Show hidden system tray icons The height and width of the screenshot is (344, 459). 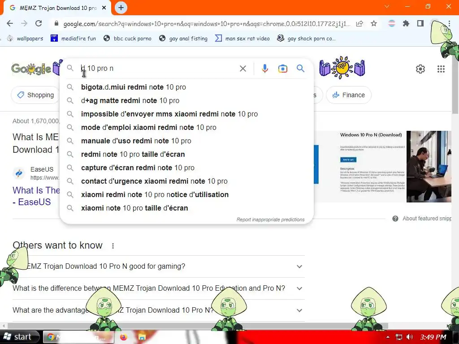(x=388, y=337)
